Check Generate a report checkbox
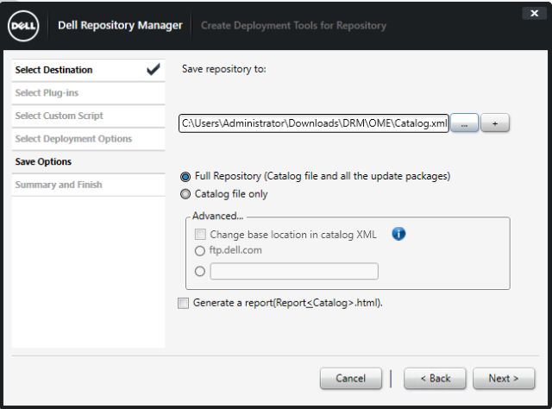Image resolution: width=552 pixels, height=409 pixels. pos(183,303)
